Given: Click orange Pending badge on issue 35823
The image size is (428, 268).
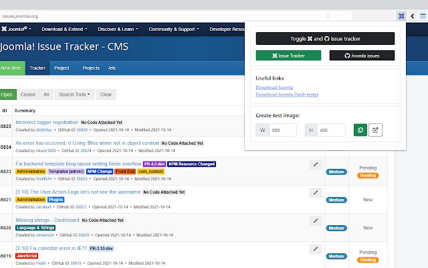Looking at the screenshot, I should click(x=368, y=176).
